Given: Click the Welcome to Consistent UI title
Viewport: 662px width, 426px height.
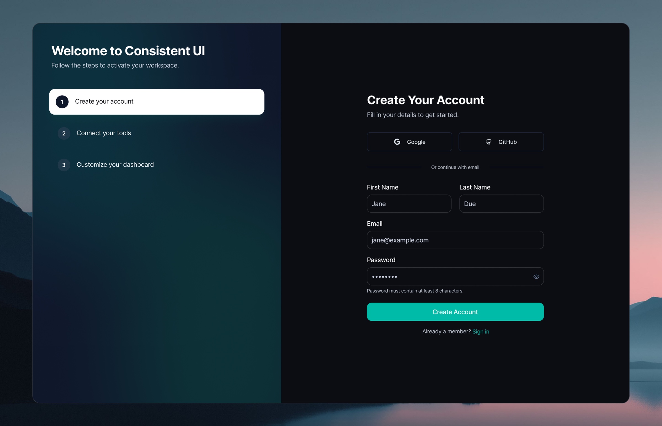Looking at the screenshot, I should point(128,51).
